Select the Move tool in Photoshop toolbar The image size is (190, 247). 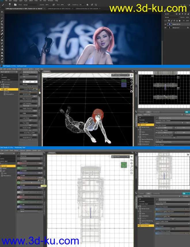pos(2,12)
